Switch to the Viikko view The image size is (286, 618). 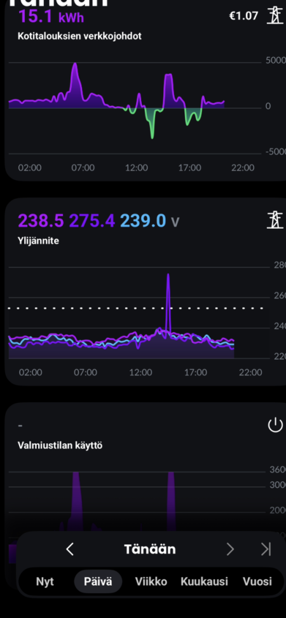point(151,581)
